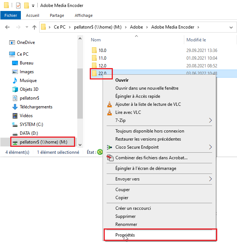The image size is (237, 242).
Task: Click the date 01.09.2021 10:04
Action: 201,58
